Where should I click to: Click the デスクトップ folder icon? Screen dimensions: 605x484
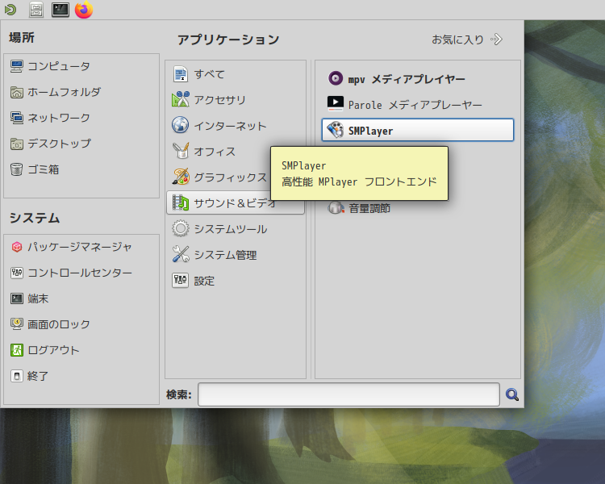[17, 144]
